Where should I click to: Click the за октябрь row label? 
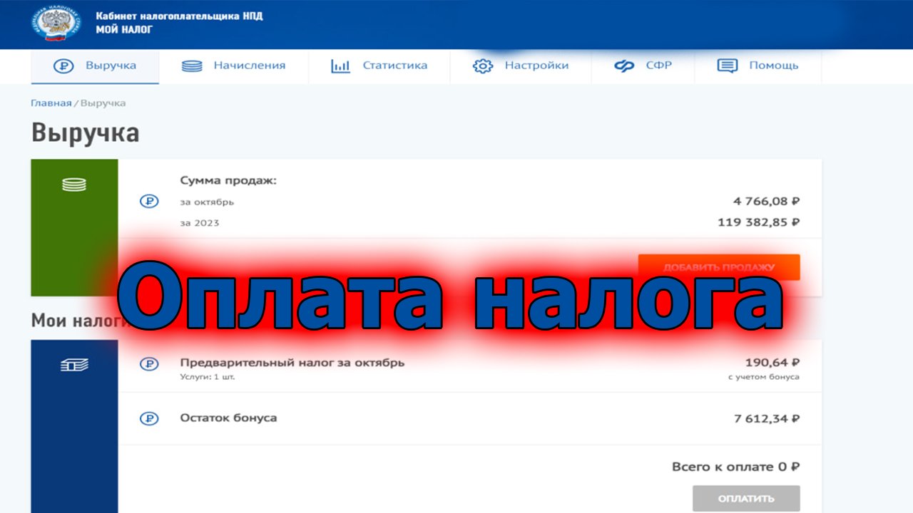tap(207, 202)
